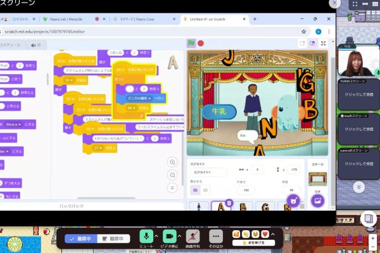380x253 pixels.
Task: Hide sprite using crossed-eye icon
Action: pyautogui.click(x=205, y=190)
